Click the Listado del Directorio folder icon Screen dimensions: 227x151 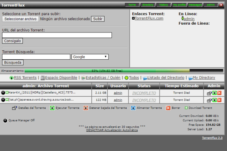145,78
